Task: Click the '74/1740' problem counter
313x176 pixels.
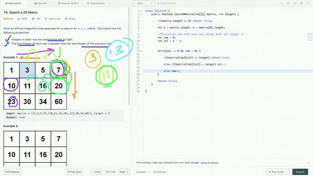Action: 110,172
